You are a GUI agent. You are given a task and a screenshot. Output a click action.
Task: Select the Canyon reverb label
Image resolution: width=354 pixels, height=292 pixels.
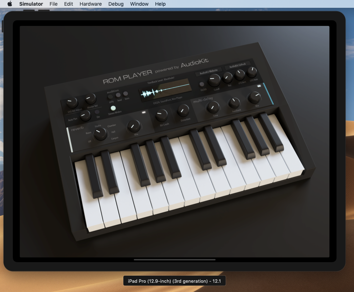115,138
